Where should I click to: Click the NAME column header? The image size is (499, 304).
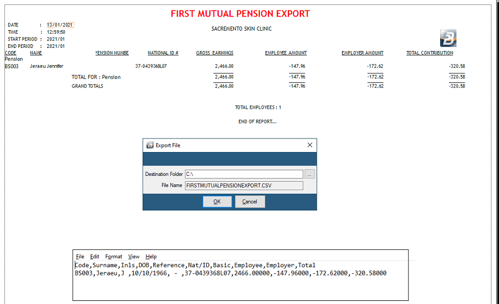pyautogui.click(x=36, y=53)
